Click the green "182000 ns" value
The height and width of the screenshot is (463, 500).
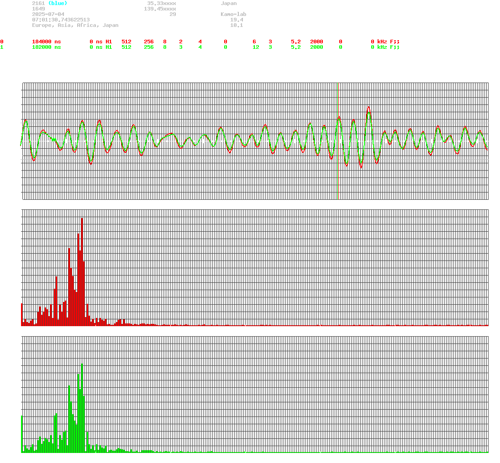click(47, 47)
